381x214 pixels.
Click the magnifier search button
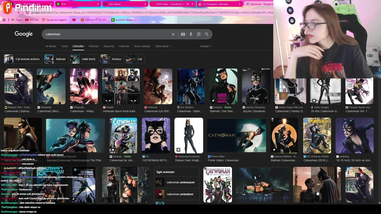207,34
